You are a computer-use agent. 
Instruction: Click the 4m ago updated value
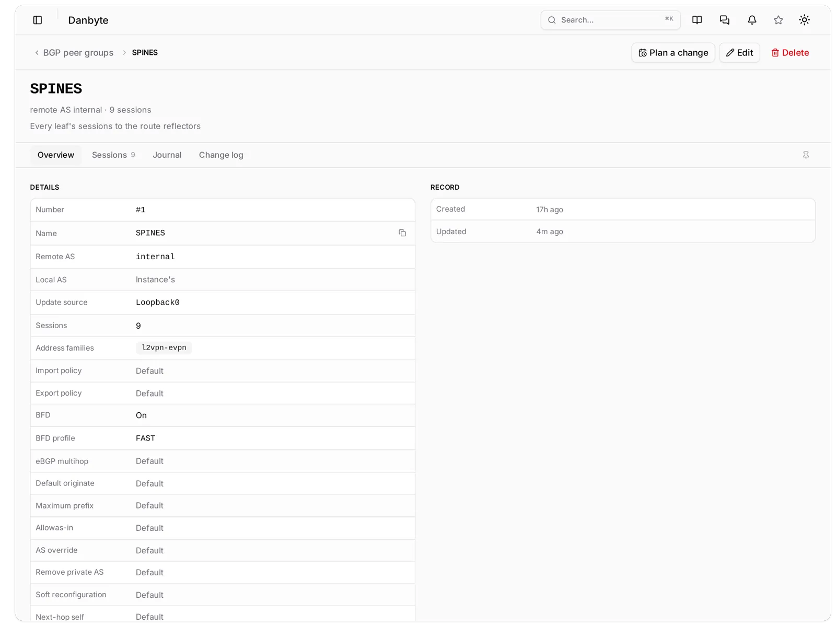[550, 231]
